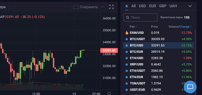Select the BTC/EUR pair row

click(159, 52)
